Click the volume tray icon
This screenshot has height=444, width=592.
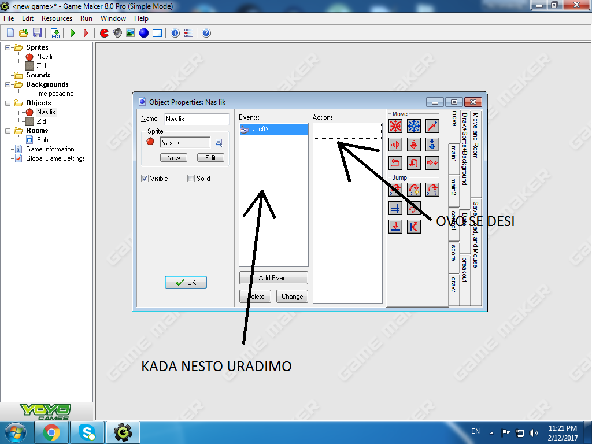pos(534,432)
